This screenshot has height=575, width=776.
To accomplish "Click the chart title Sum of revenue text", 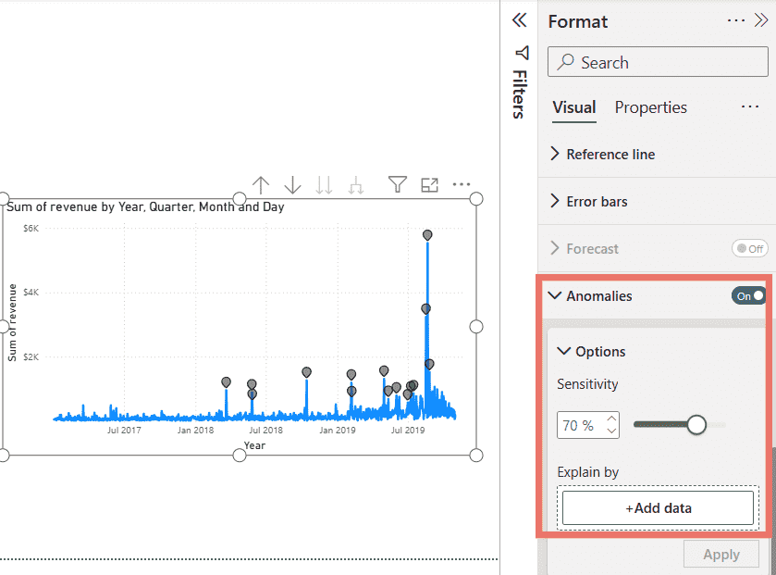I will point(145,207).
